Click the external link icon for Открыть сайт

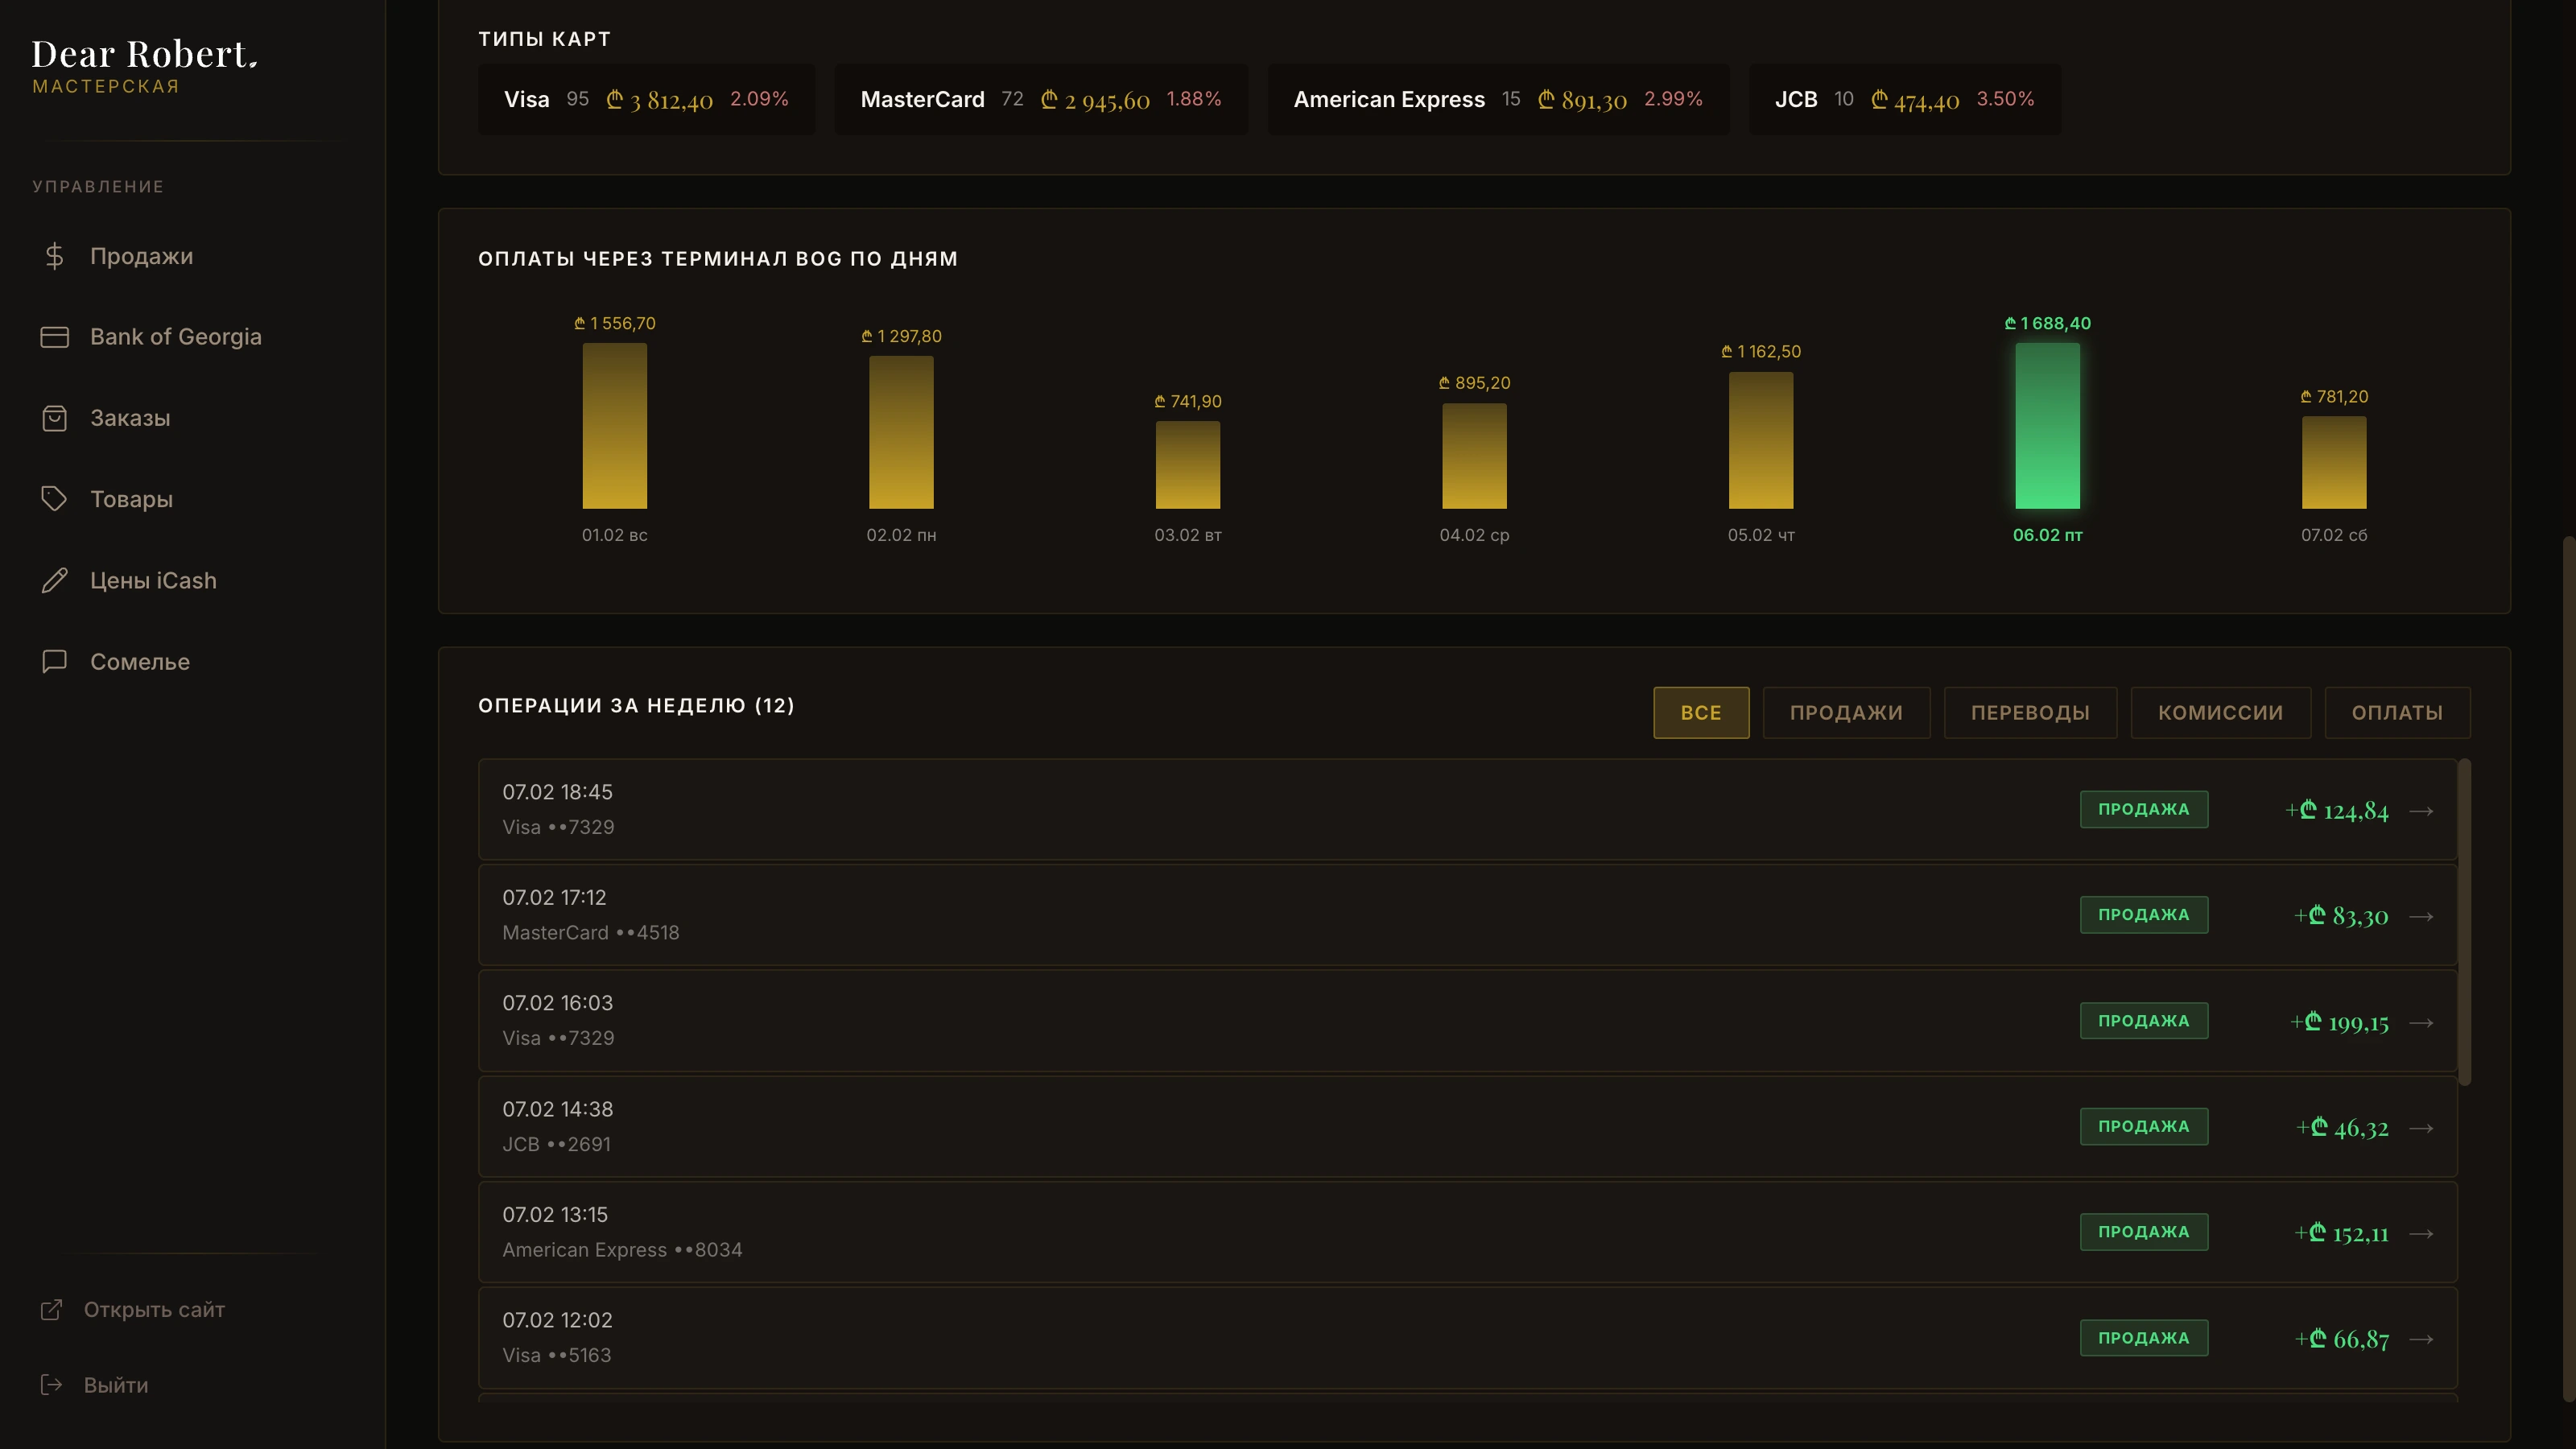(x=51, y=1309)
